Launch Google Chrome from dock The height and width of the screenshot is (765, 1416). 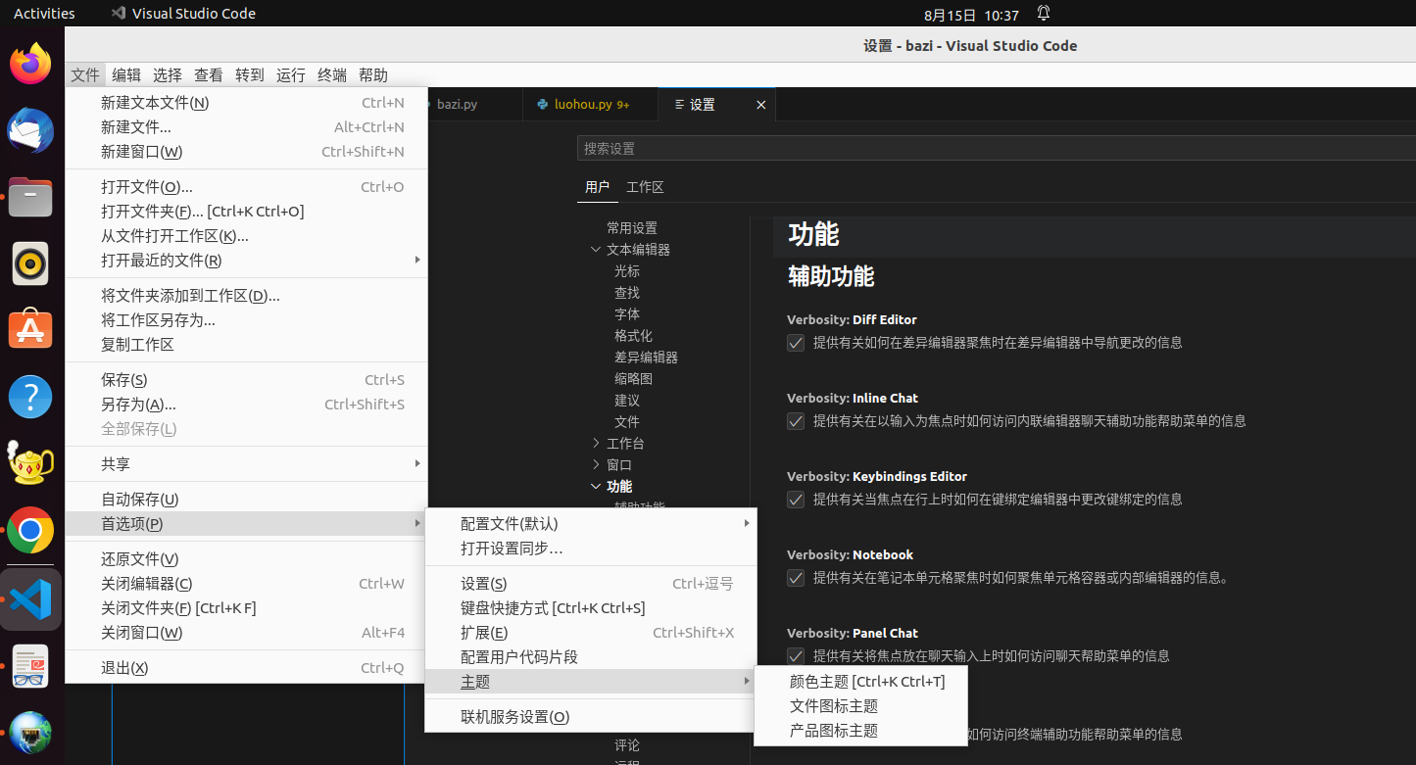30,531
